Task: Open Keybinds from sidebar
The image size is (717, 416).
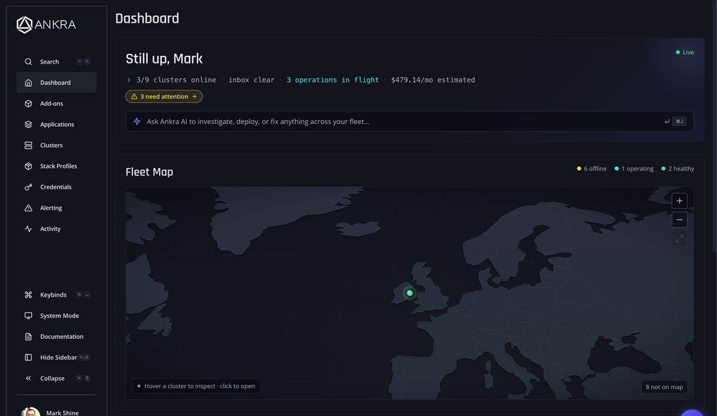Action: point(57,295)
